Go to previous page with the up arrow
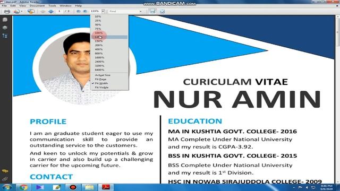This screenshot has width=340, height=191. pos(42,11)
